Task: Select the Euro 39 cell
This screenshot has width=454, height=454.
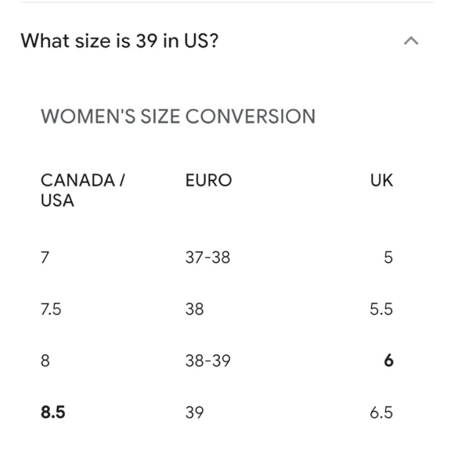Action: [194, 412]
